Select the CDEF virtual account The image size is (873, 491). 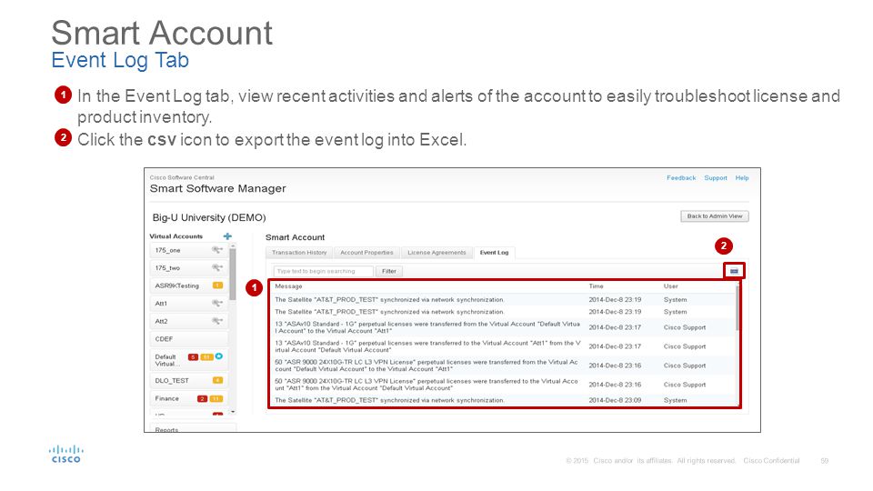(x=189, y=339)
